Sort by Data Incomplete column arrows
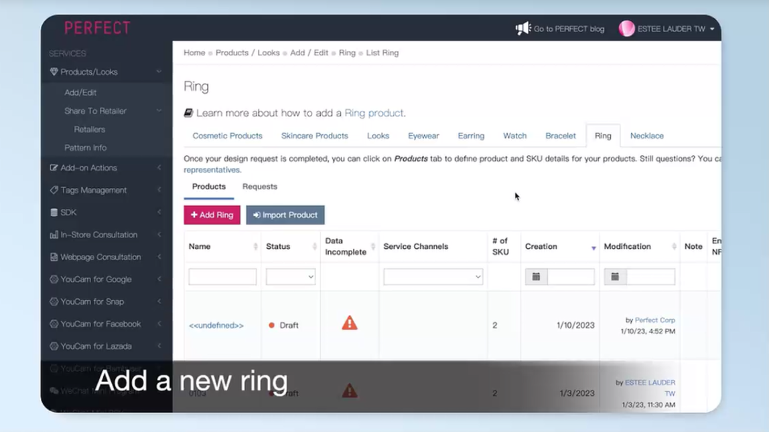The height and width of the screenshot is (432, 769). (x=372, y=246)
